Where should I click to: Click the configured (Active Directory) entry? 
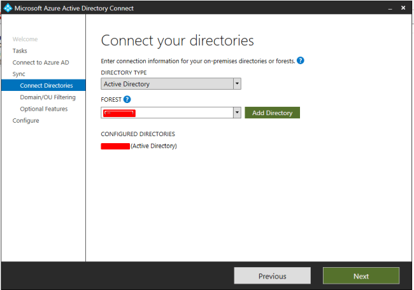[x=139, y=146]
